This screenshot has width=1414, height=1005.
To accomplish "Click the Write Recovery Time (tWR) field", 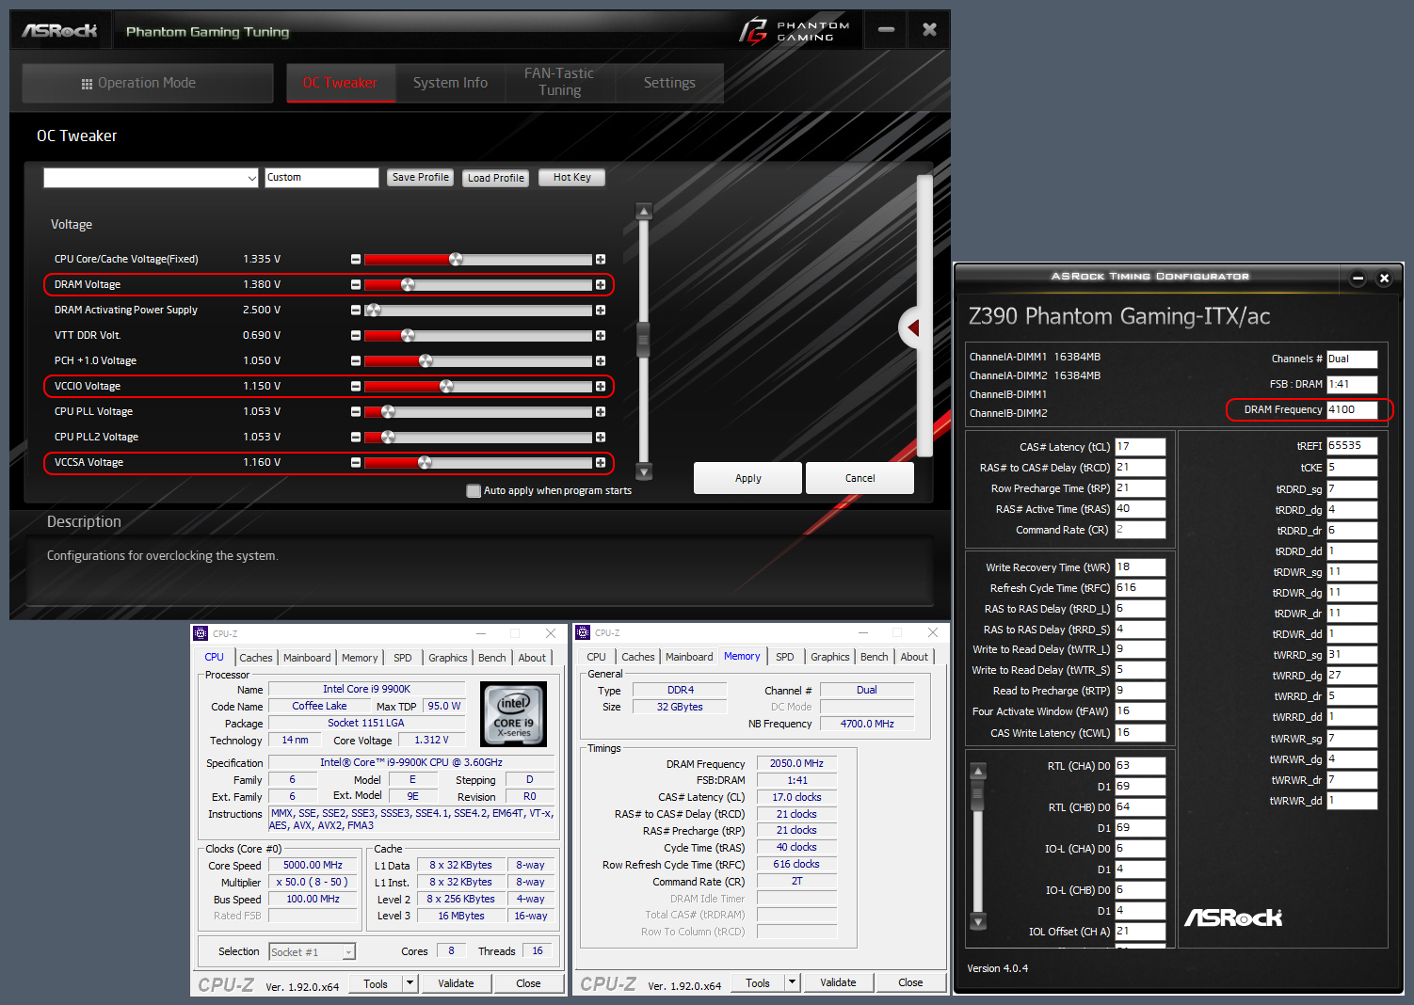I will point(1140,567).
